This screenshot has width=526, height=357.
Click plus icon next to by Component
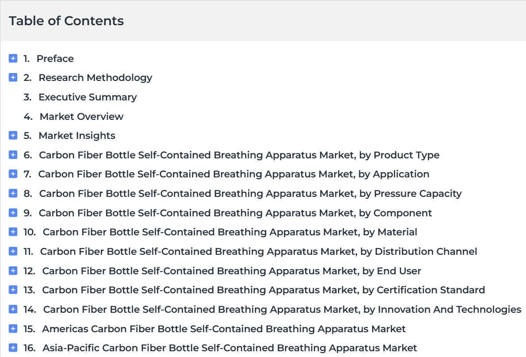[13, 213]
